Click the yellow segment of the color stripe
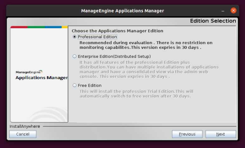 pos(65,27)
